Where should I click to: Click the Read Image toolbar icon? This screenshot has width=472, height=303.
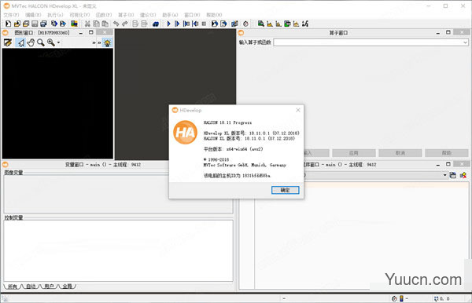coord(74,24)
